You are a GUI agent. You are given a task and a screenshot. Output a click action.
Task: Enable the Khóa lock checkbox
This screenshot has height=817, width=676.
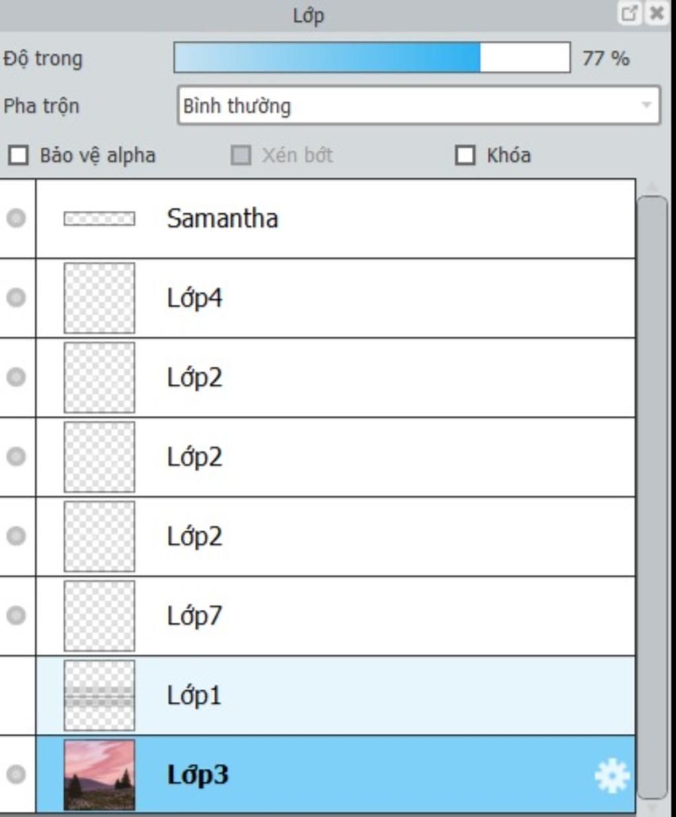pyautogui.click(x=465, y=155)
